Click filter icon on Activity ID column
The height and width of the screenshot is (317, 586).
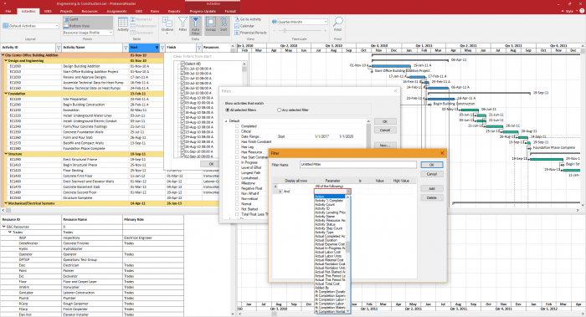[x=59, y=48]
